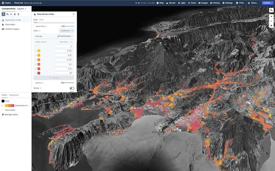Switch to the Components tab
This screenshot has width=275, height=171.
tap(9, 9)
